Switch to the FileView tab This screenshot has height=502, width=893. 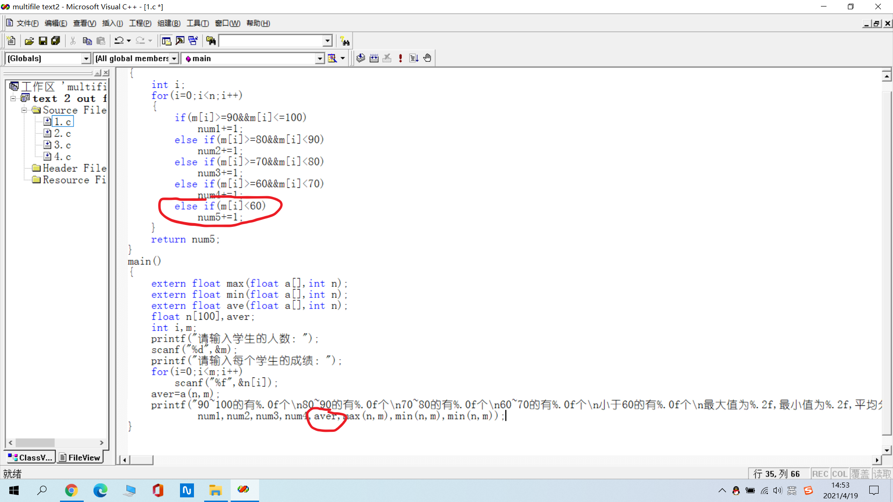coord(80,458)
